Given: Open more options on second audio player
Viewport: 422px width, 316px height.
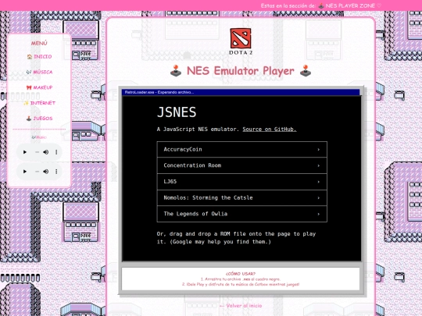Looking at the screenshot, I should tap(56, 172).
